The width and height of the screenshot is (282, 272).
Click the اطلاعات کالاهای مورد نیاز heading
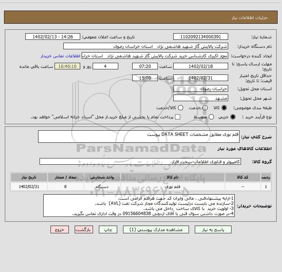pyautogui.click(x=244, y=149)
